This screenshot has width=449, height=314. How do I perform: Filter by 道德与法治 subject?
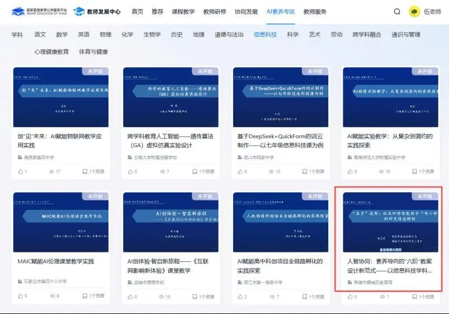[229, 35]
